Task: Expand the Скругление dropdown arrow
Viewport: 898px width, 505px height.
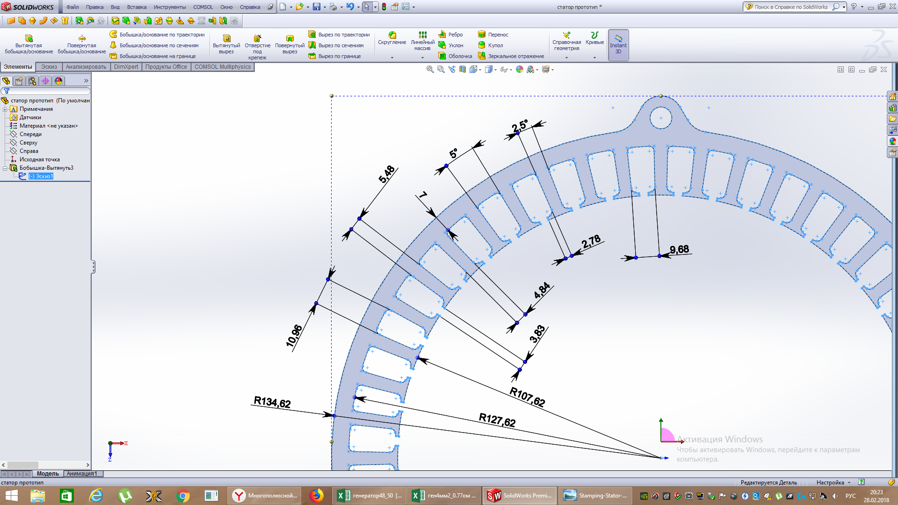Action: click(x=392, y=58)
